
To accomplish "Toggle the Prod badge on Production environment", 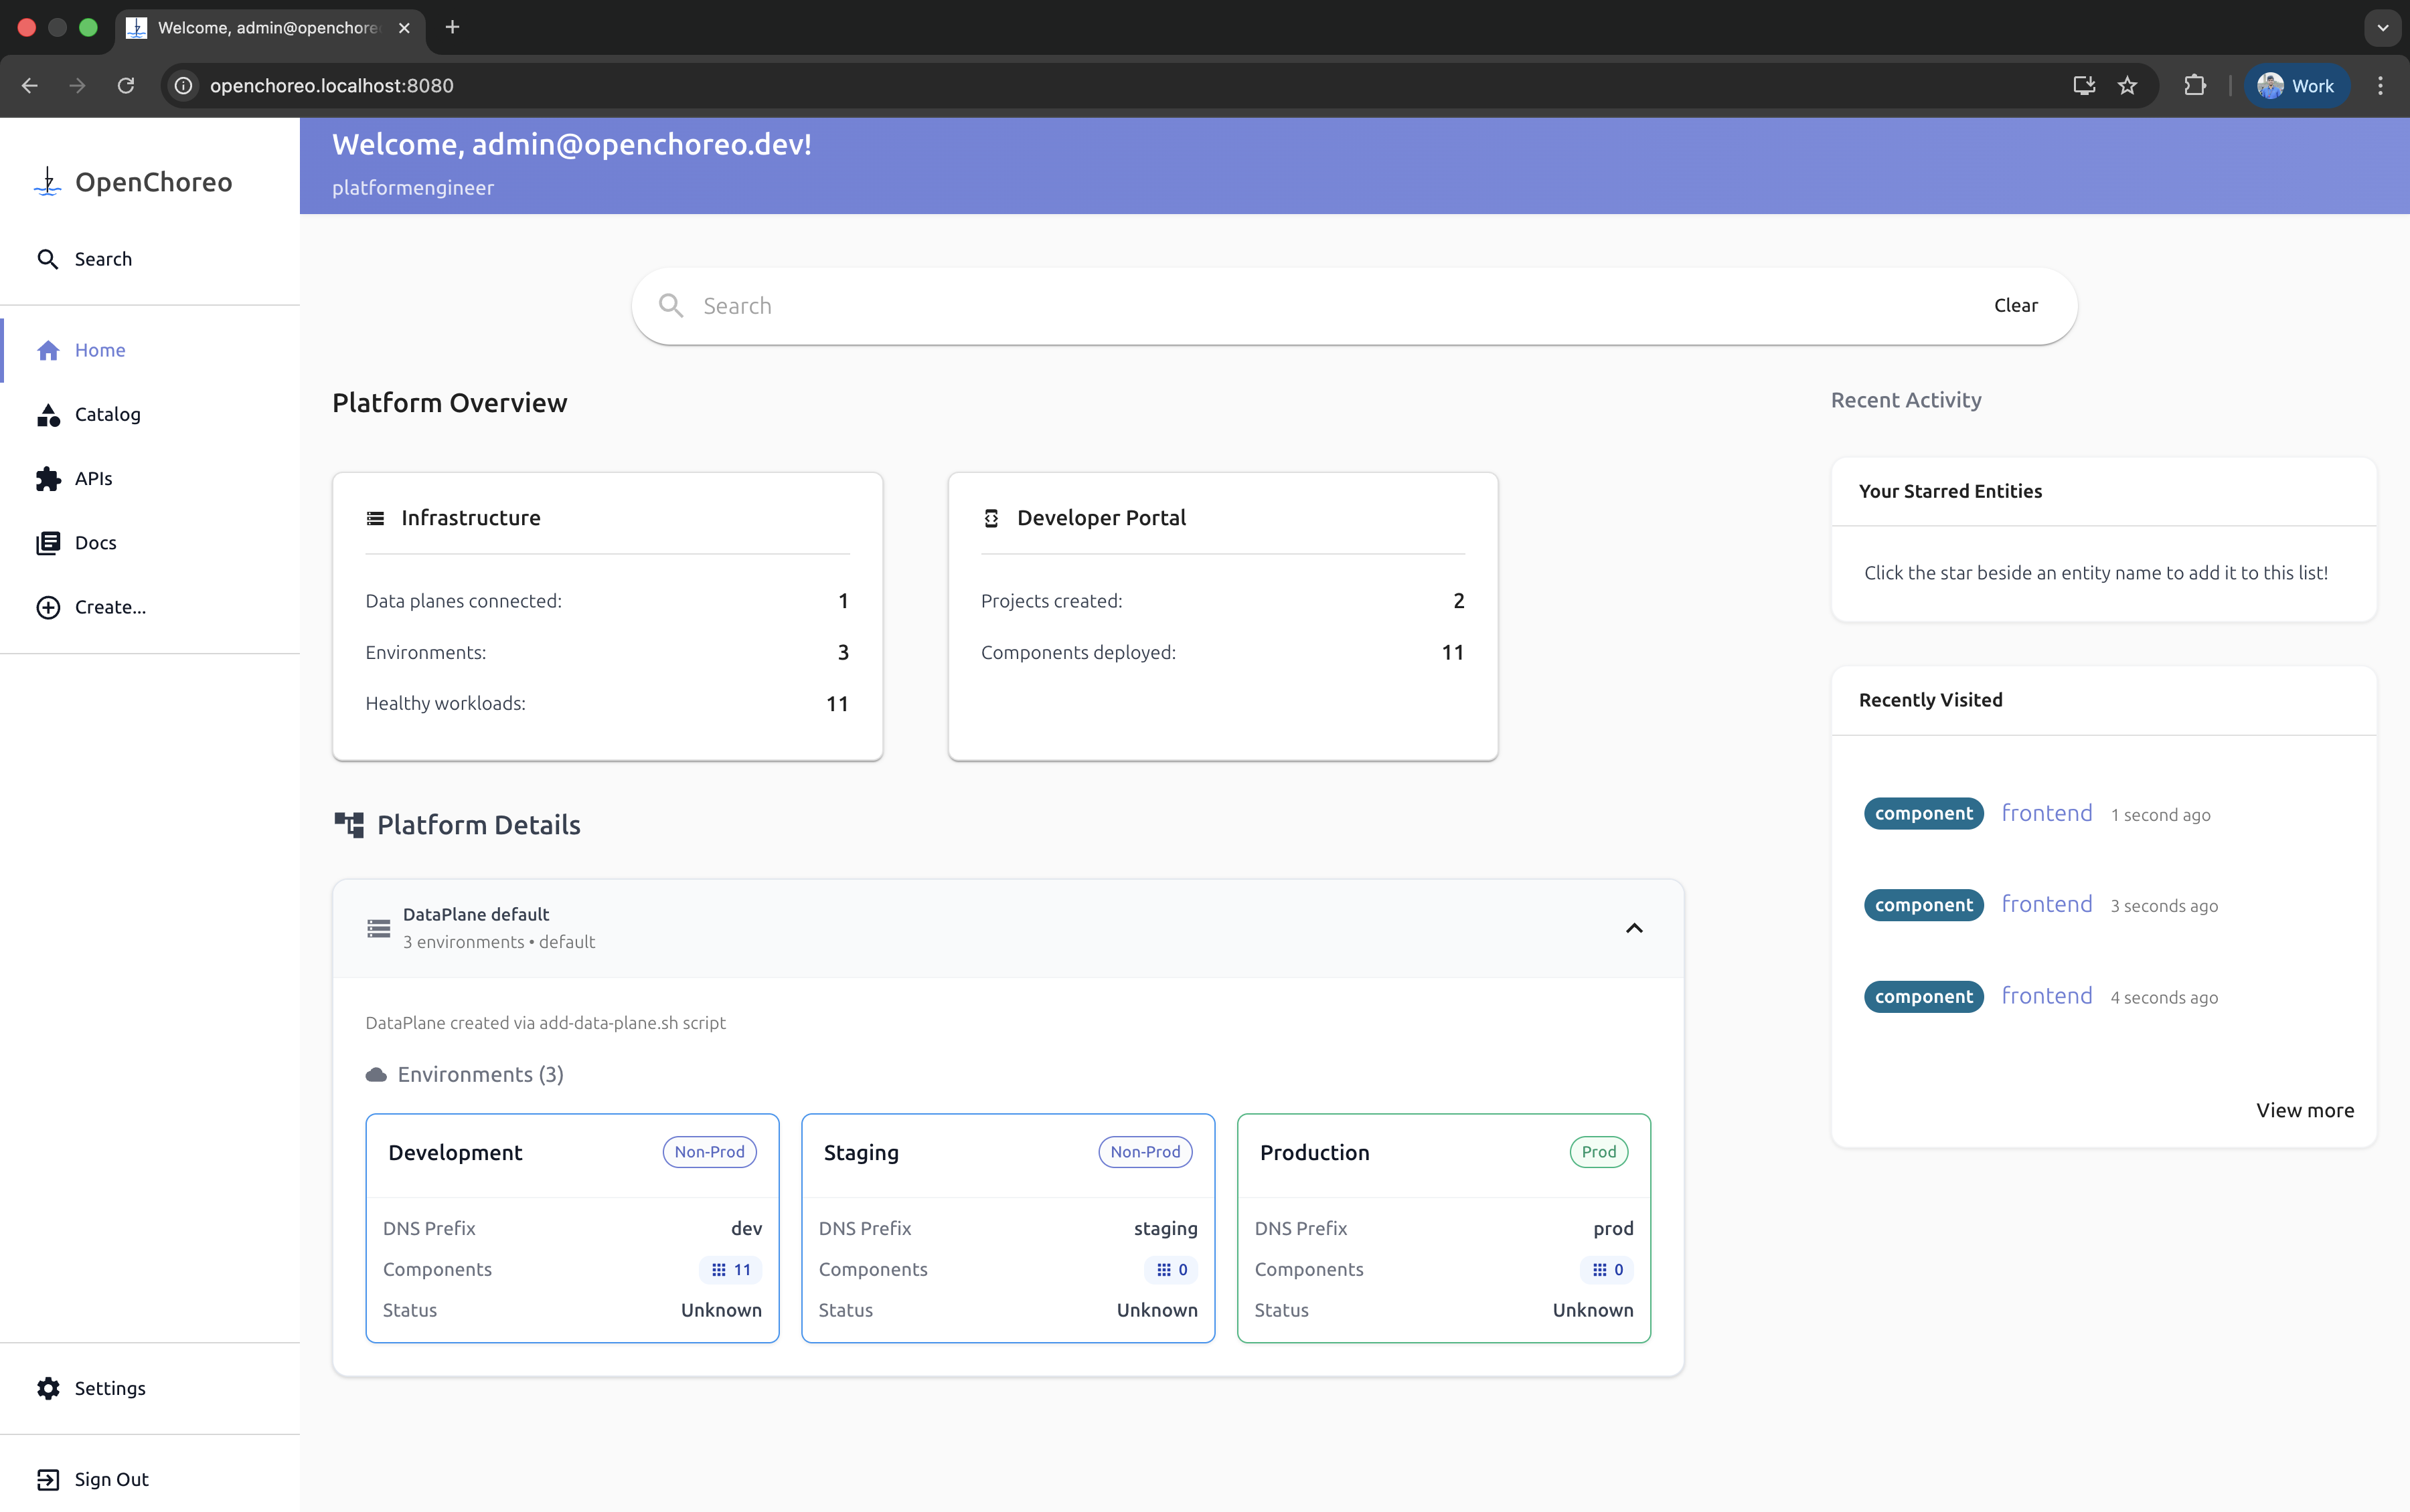I will click(x=1597, y=1151).
